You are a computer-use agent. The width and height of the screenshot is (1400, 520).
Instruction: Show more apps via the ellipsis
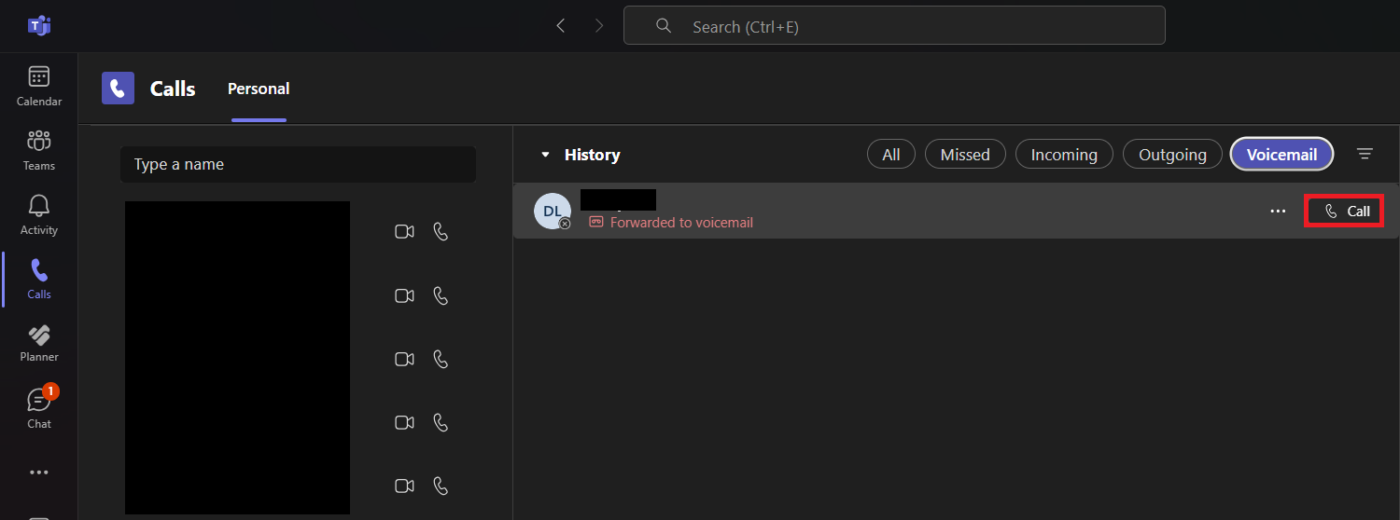click(x=39, y=472)
